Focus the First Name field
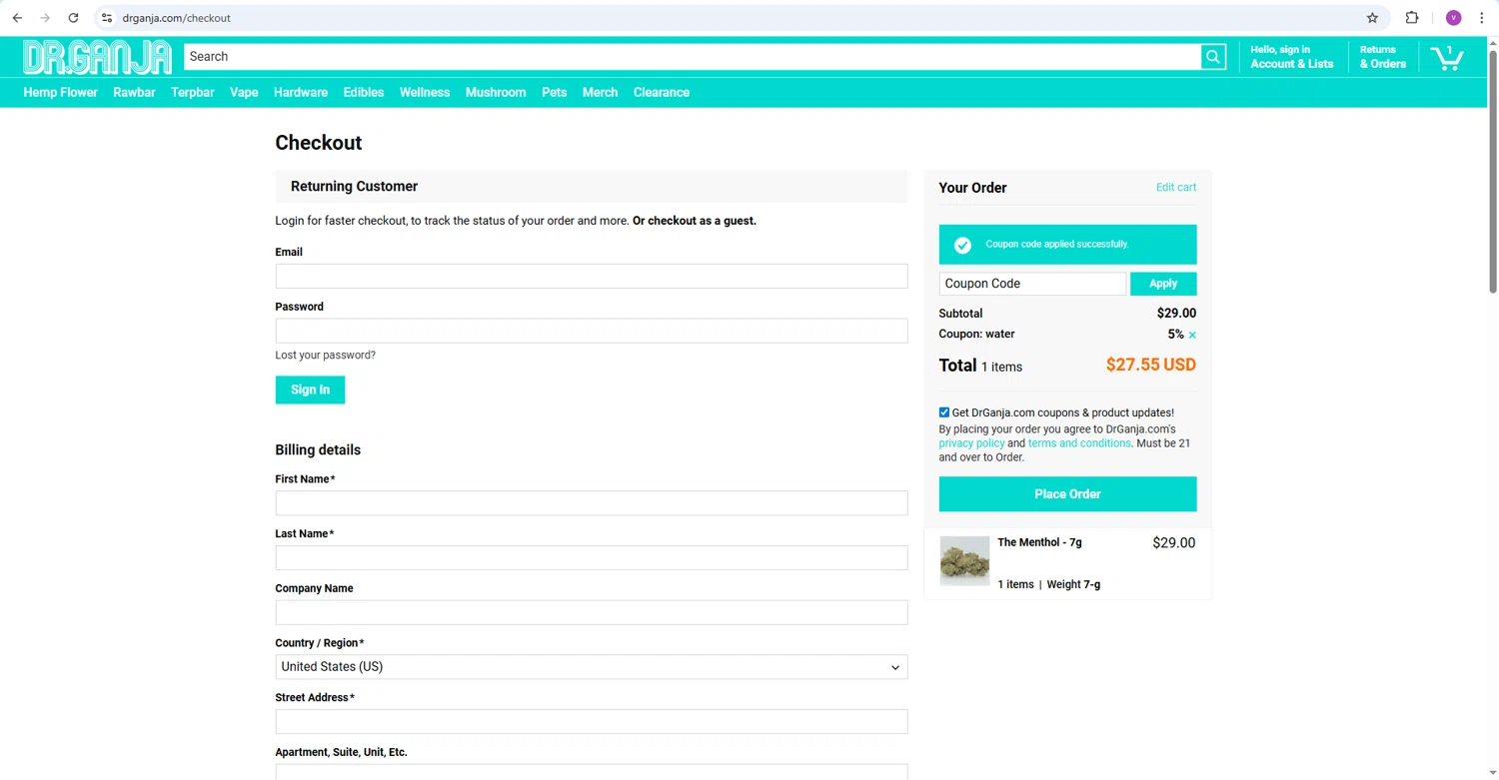 592,503
